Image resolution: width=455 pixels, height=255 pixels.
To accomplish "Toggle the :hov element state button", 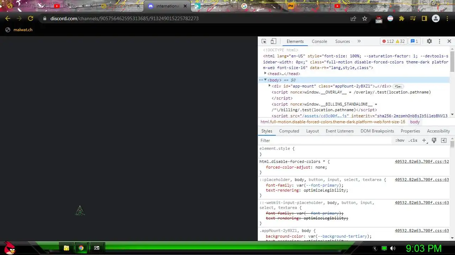I will [400, 141].
